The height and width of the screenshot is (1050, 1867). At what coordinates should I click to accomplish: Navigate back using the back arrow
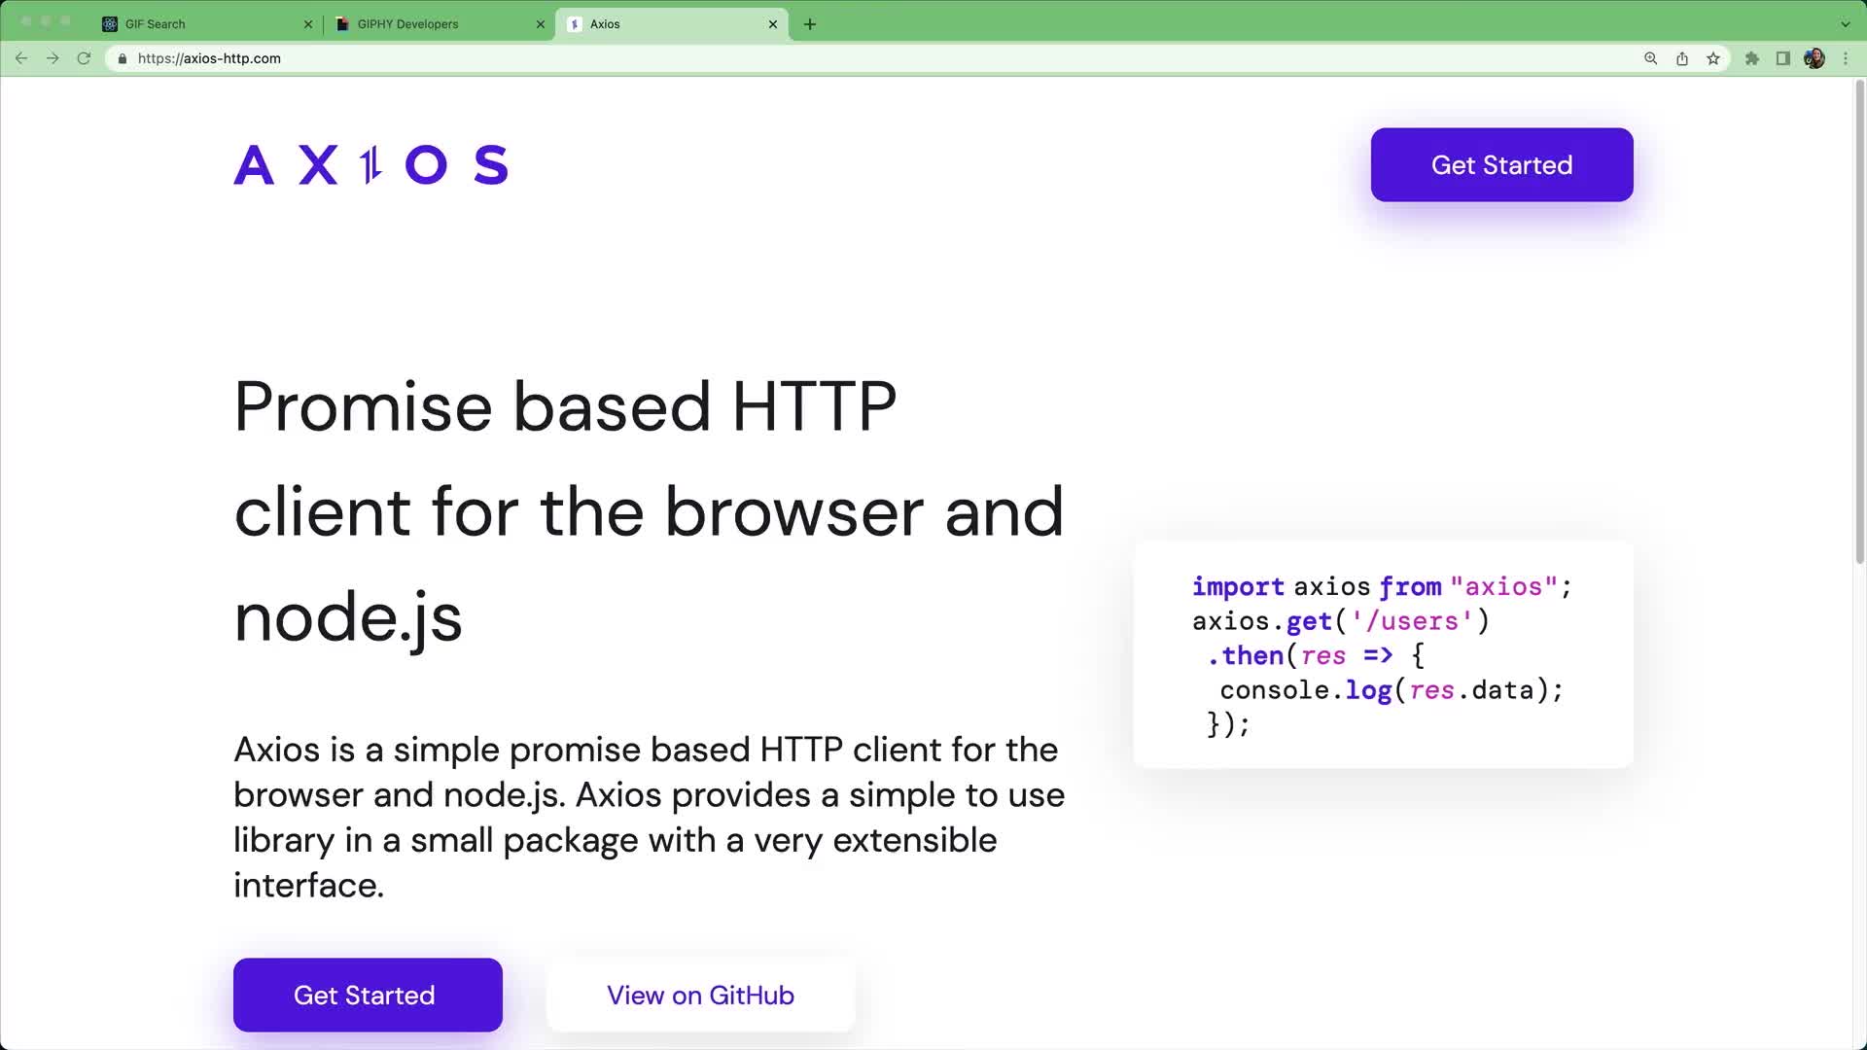(x=21, y=58)
